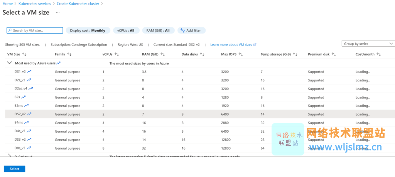This screenshot has width=395, height=177.
Task: Click the trending icon beside D8s_v3
Action: 29,148
